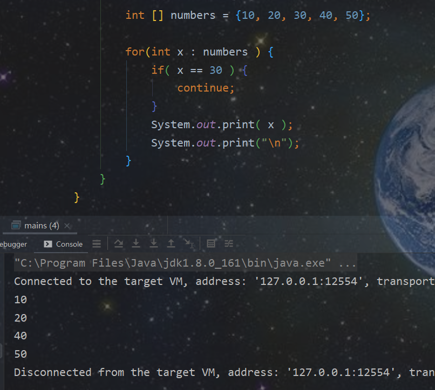Click the Run to Cursor icon
The image size is (435, 390).
[x=189, y=243]
